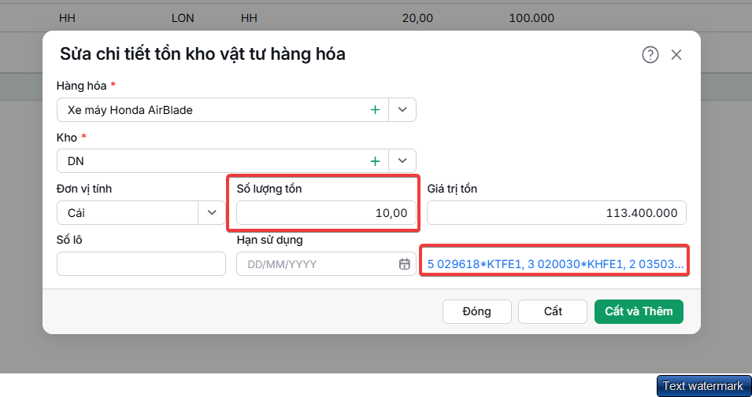Expand the Hàng hóa dropdown arrow

pyautogui.click(x=402, y=109)
